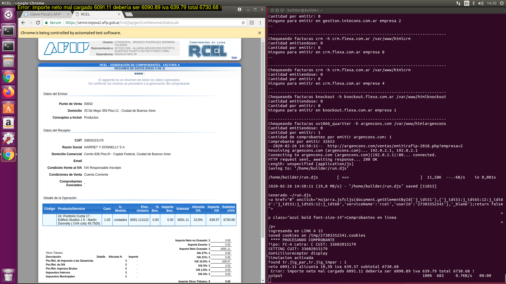Go back in Chrome
This screenshot has width=506, height=284.
click(x=23, y=23)
